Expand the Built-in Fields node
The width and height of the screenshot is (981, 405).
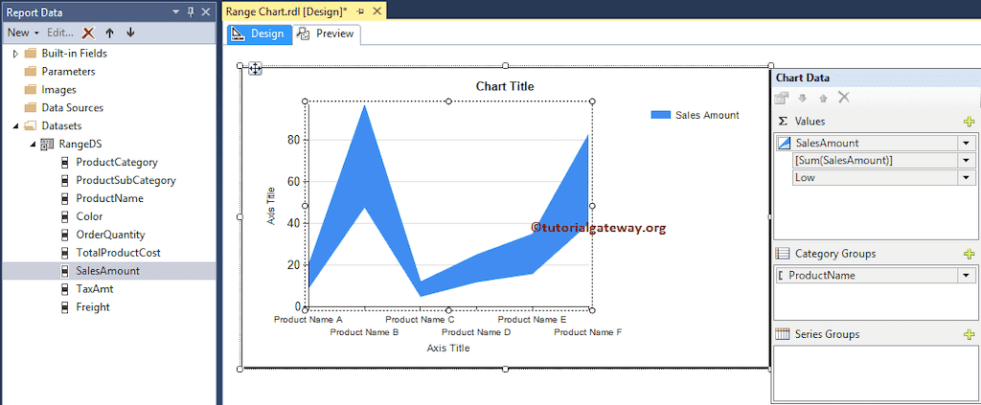(15, 54)
